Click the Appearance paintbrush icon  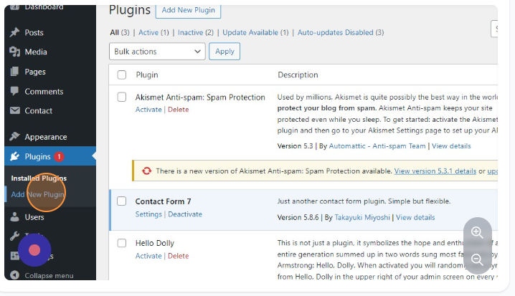15,137
